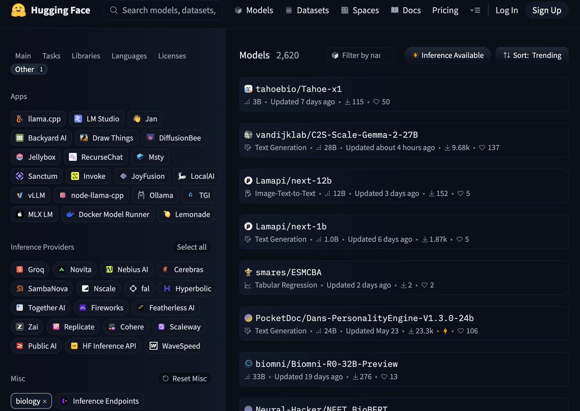Open vandijklab/C2S-Scale-Gemma-2-27B model card
Viewport: 580px width, 411px height.
[x=404, y=141]
